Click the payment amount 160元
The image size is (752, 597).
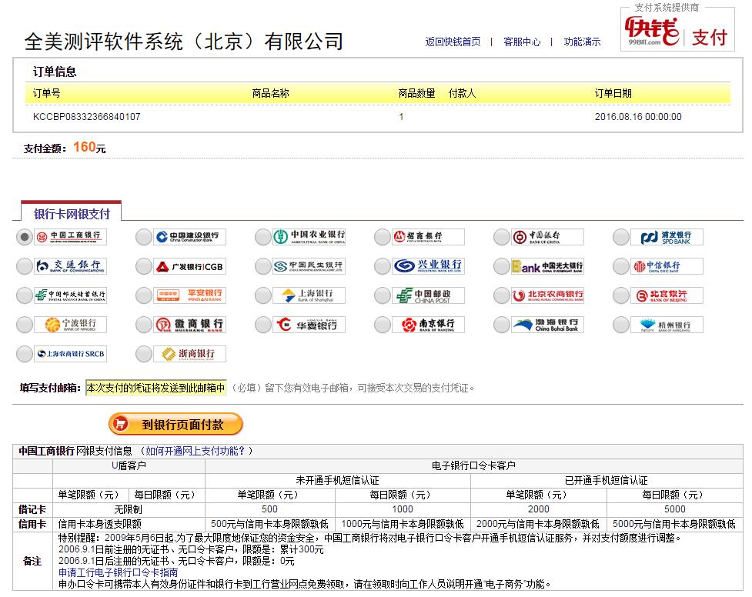89,147
